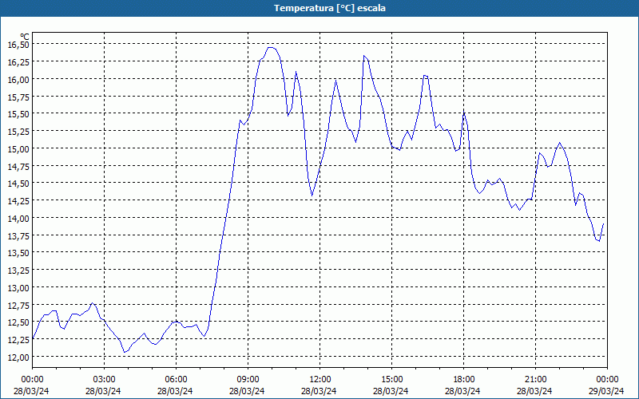Select the 13,25 y-axis label

tap(18, 271)
